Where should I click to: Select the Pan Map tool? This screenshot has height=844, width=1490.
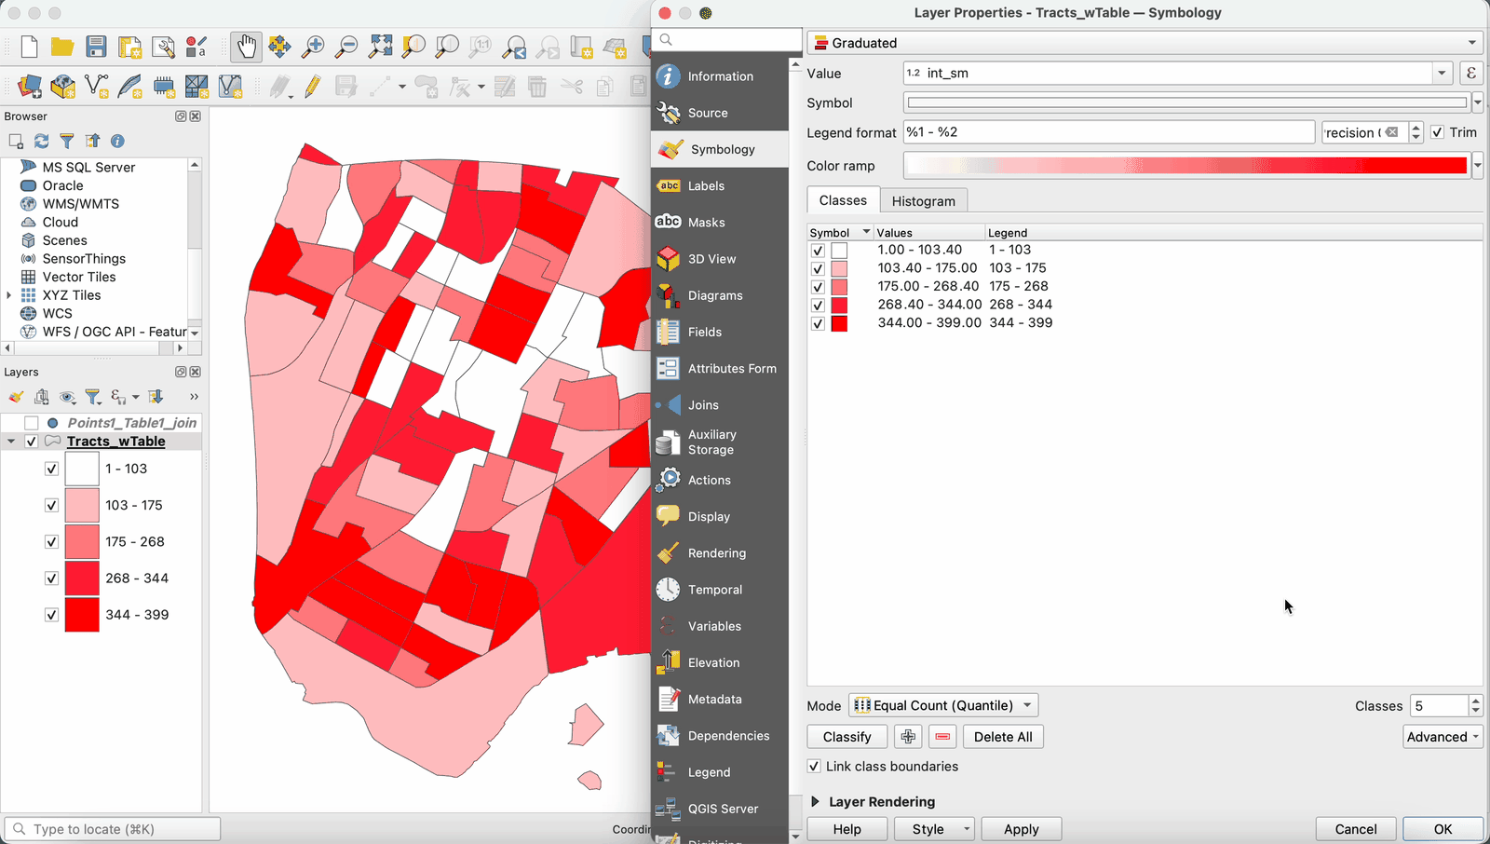(x=245, y=46)
